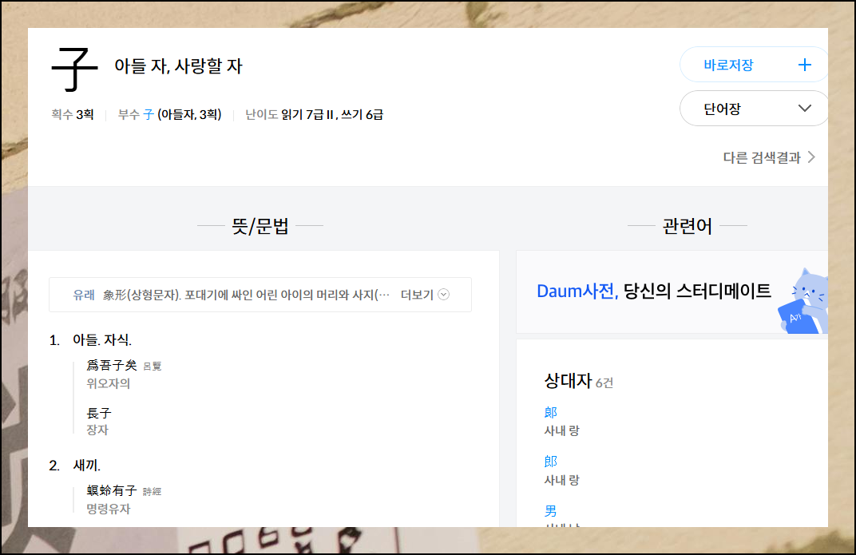This screenshot has width=856, height=555.
Task: Click the cat mascot illustration
Action: (x=803, y=301)
